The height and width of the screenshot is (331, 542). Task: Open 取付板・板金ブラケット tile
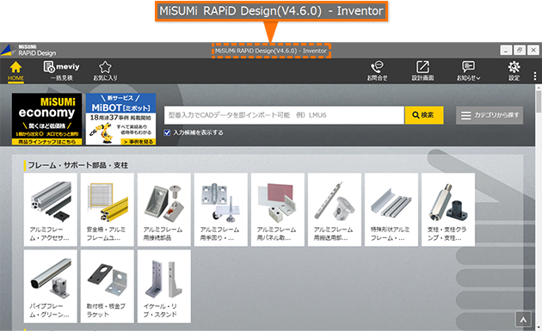pyautogui.click(x=108, y=286)
